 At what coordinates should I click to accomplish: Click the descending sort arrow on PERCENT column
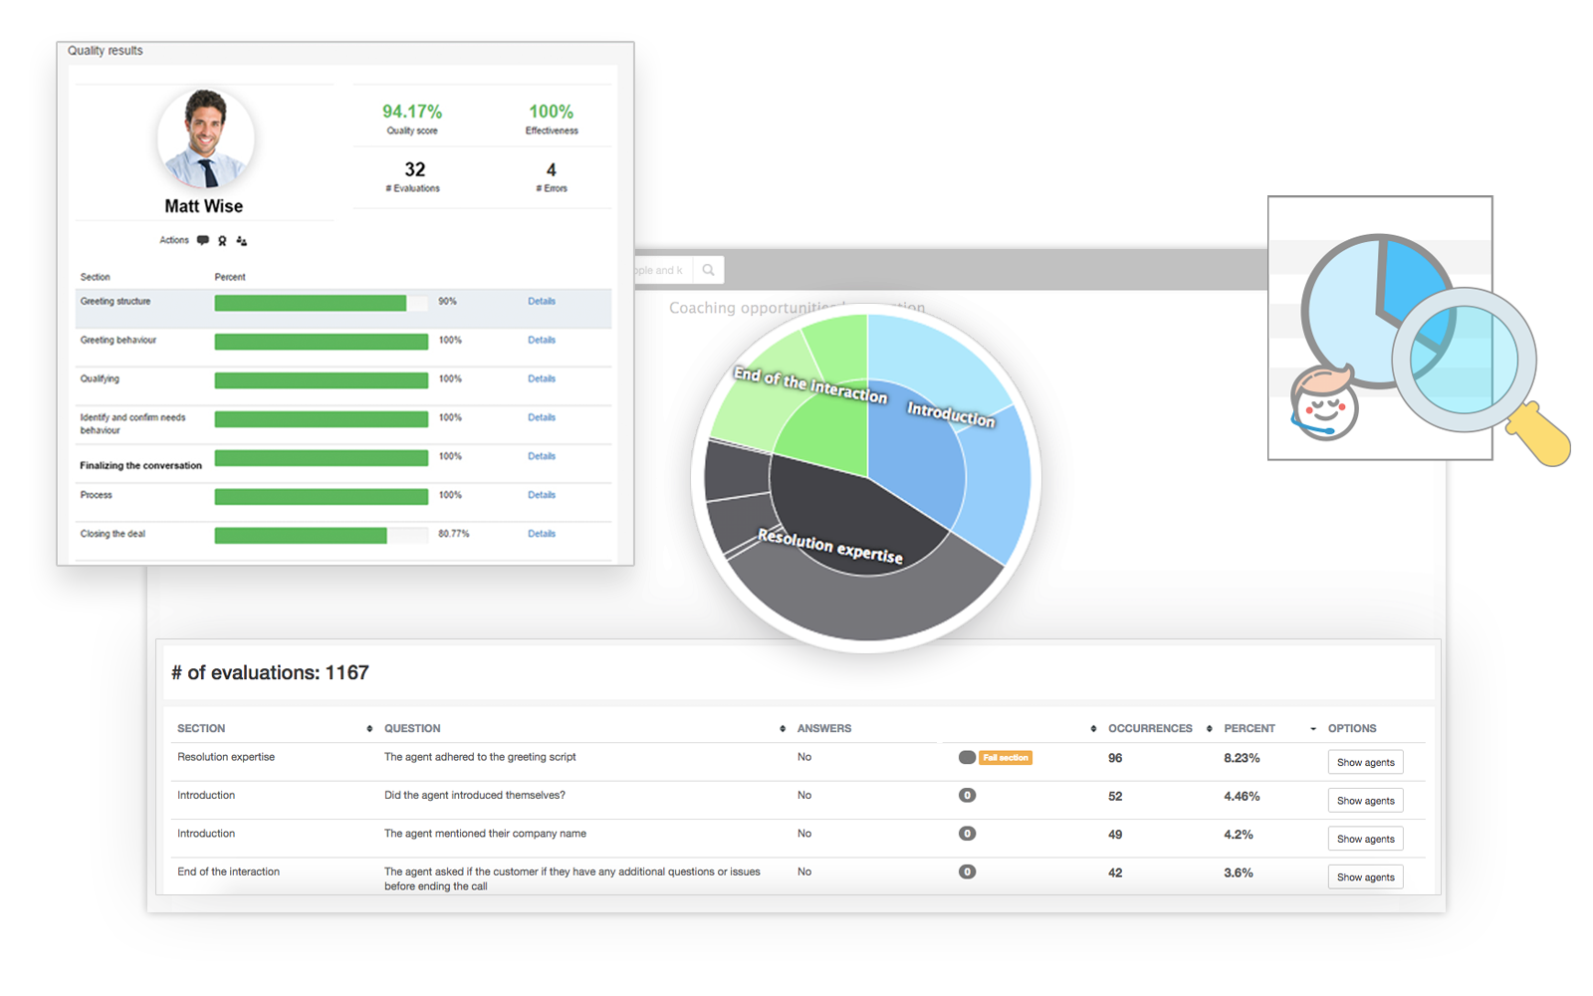(1313, 728)
